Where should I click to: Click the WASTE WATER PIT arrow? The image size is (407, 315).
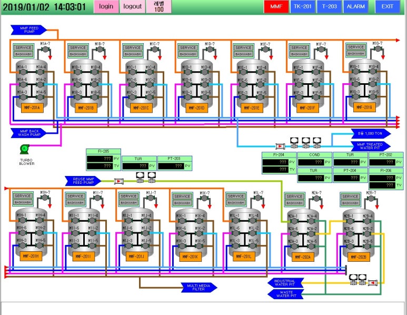285,294
